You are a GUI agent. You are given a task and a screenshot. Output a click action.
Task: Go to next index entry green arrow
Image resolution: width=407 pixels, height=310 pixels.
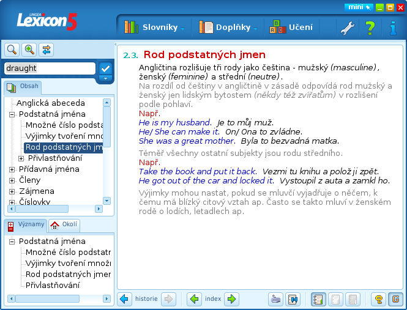tap(231, 299)
